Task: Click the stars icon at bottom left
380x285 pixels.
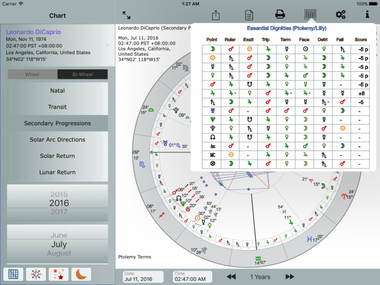Action: point(58,274)
